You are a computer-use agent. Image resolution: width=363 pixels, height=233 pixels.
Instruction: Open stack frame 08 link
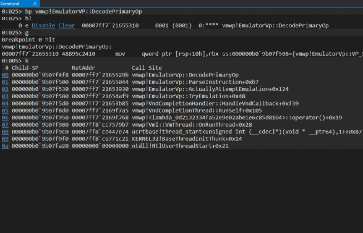[5, 132]
